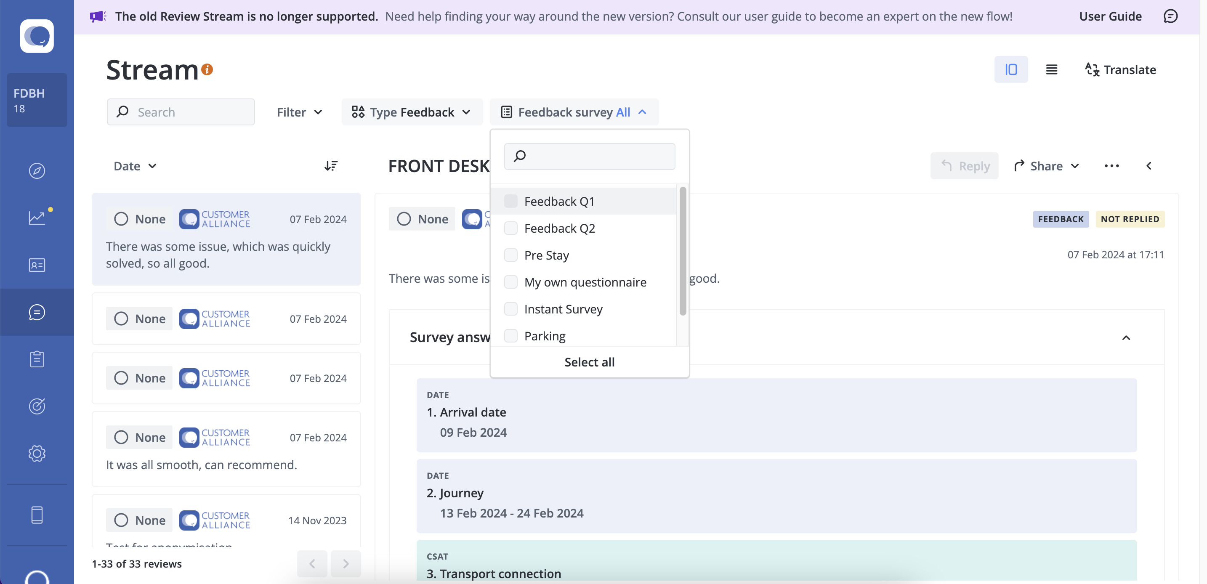The width and height of the screenshot is (1207, 584).
Task: Click the '1. Arrival date' answer
Action: coord(776,415)
